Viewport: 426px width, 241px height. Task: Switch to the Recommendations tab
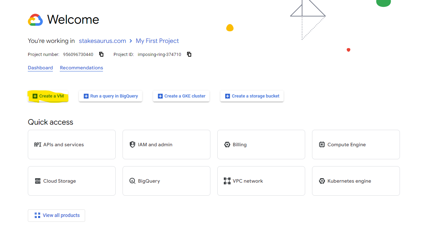pos(81,68)
